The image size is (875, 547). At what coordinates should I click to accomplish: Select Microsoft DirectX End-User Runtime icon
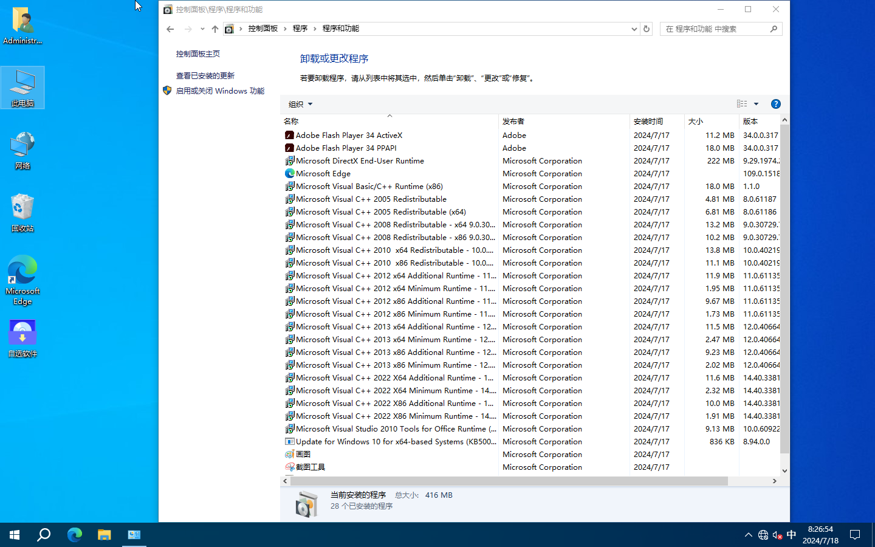click(x=290, y=161)
